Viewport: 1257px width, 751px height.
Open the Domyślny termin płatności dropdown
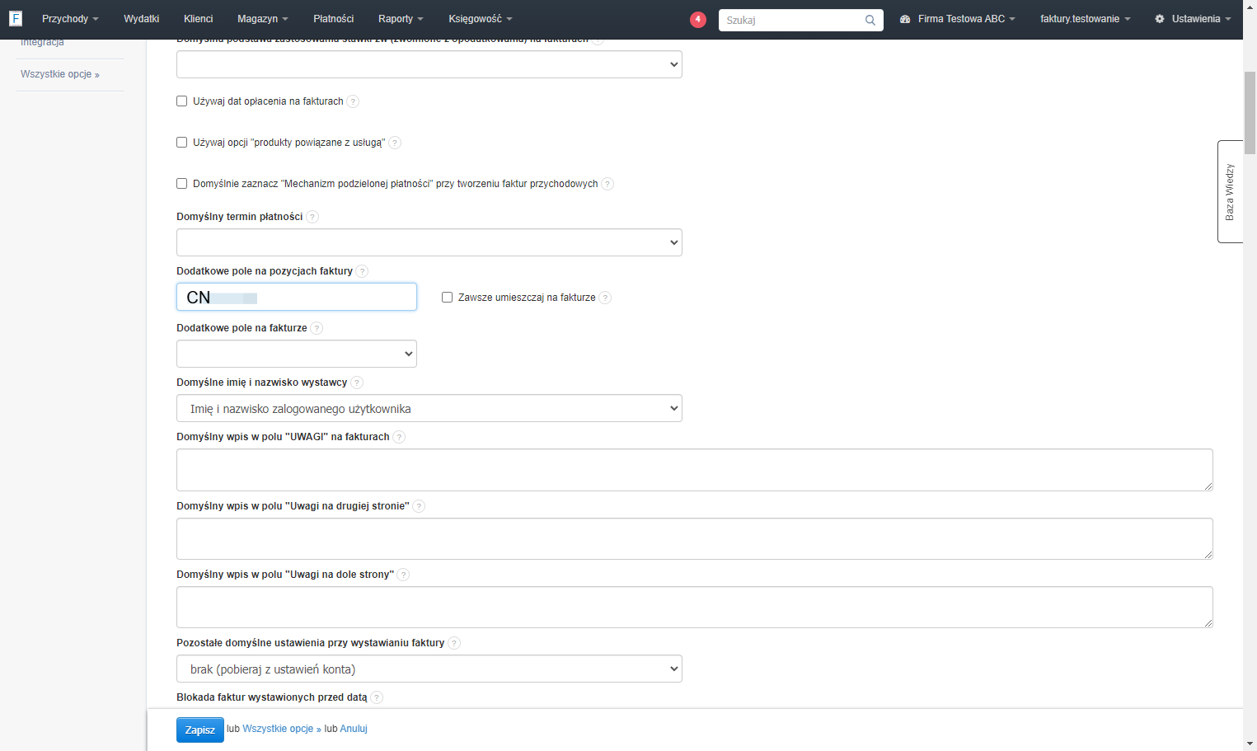tap(429, 242)
